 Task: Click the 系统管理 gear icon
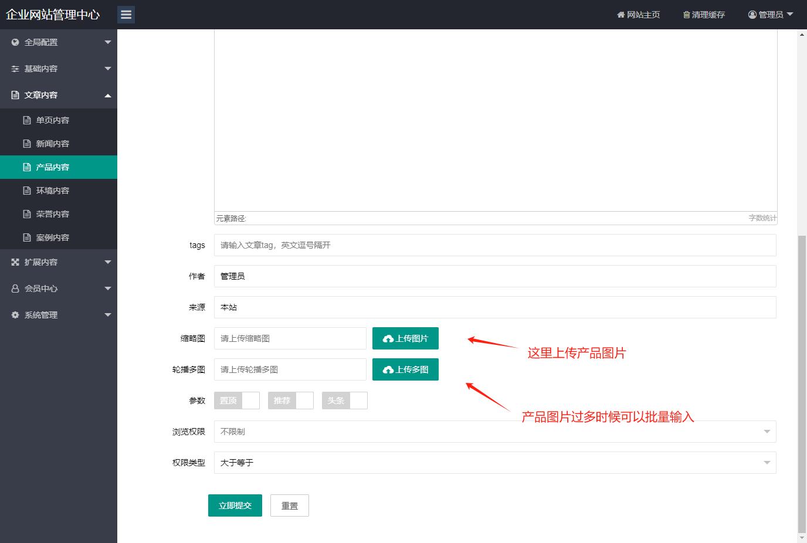[15, 315]
